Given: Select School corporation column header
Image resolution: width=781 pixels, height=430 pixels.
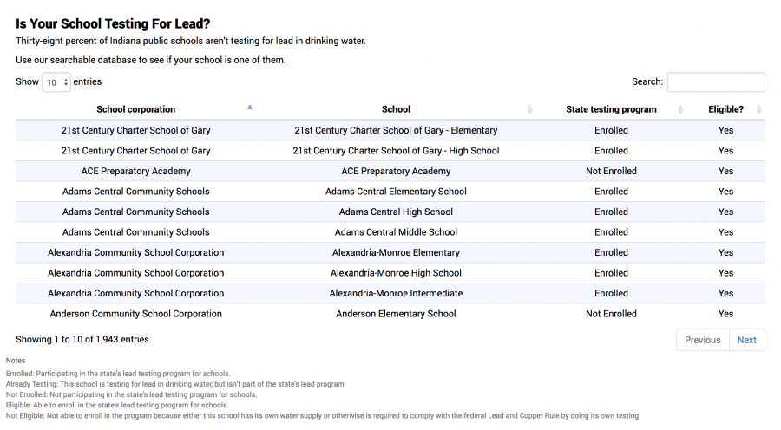Looking at the screenshot, I should pyautogui.click(x=135, y=109).
